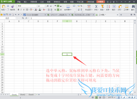
Task: Click the Worksheet icon
Action: [x=127, y=7]
